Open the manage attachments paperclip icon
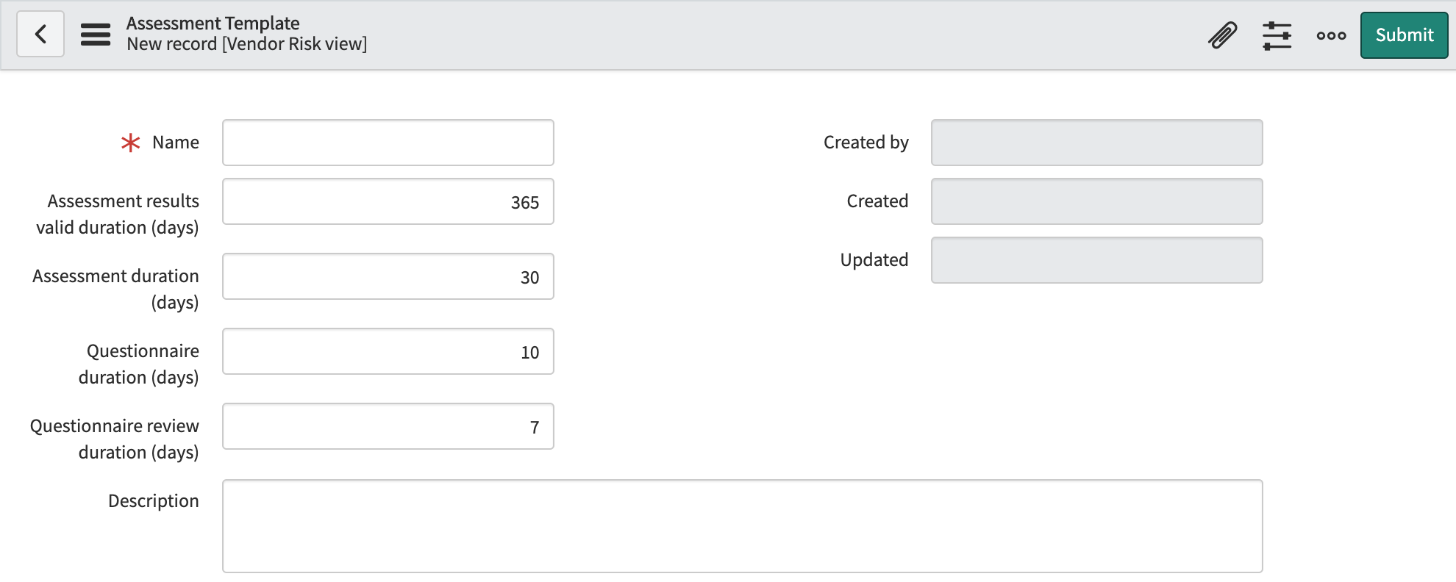Screen dimensions: 1456x582 pos(1223,35)
